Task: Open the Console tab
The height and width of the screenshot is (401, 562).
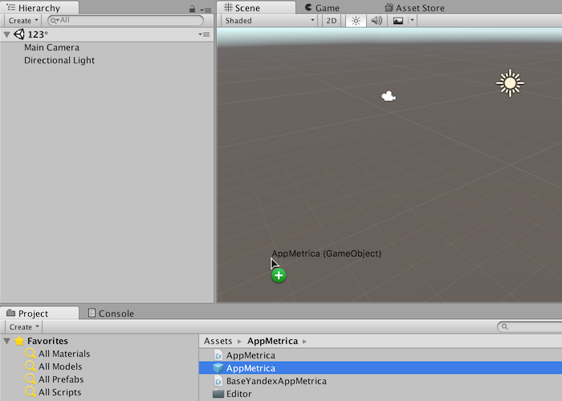Action: tap(111, 314)
